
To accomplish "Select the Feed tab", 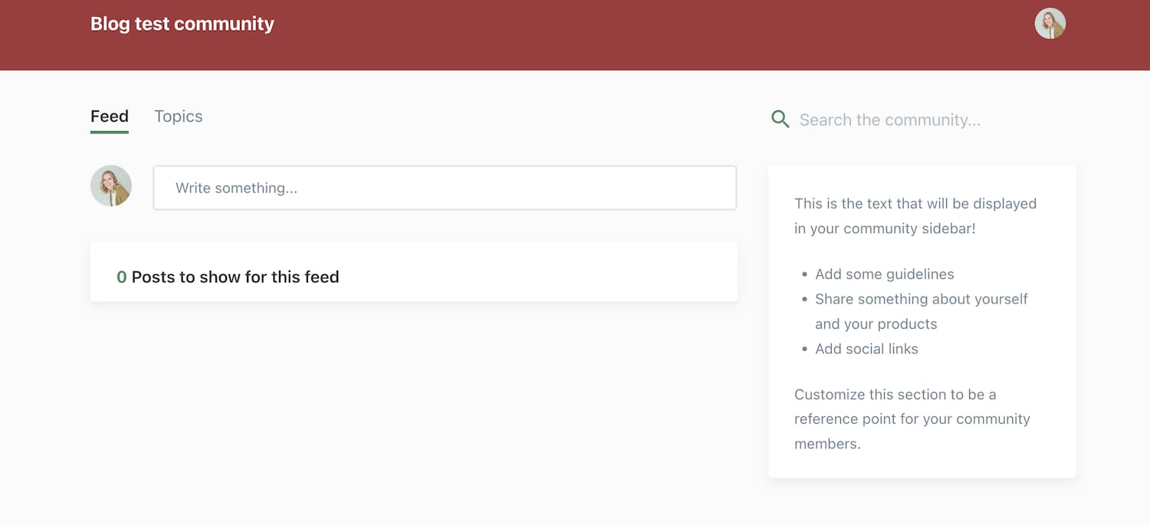I will (110, 116).
